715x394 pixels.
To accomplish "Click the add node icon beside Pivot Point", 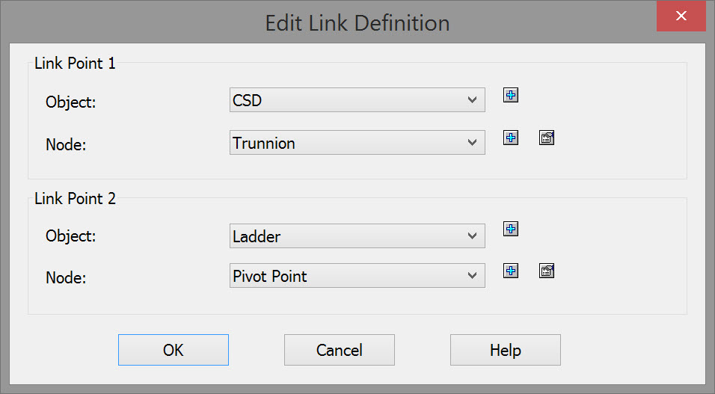I will click(511, 271).
